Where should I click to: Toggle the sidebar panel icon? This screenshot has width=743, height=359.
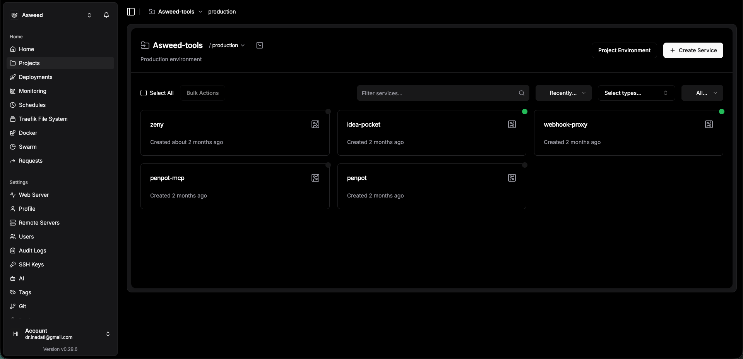point(131,12)
